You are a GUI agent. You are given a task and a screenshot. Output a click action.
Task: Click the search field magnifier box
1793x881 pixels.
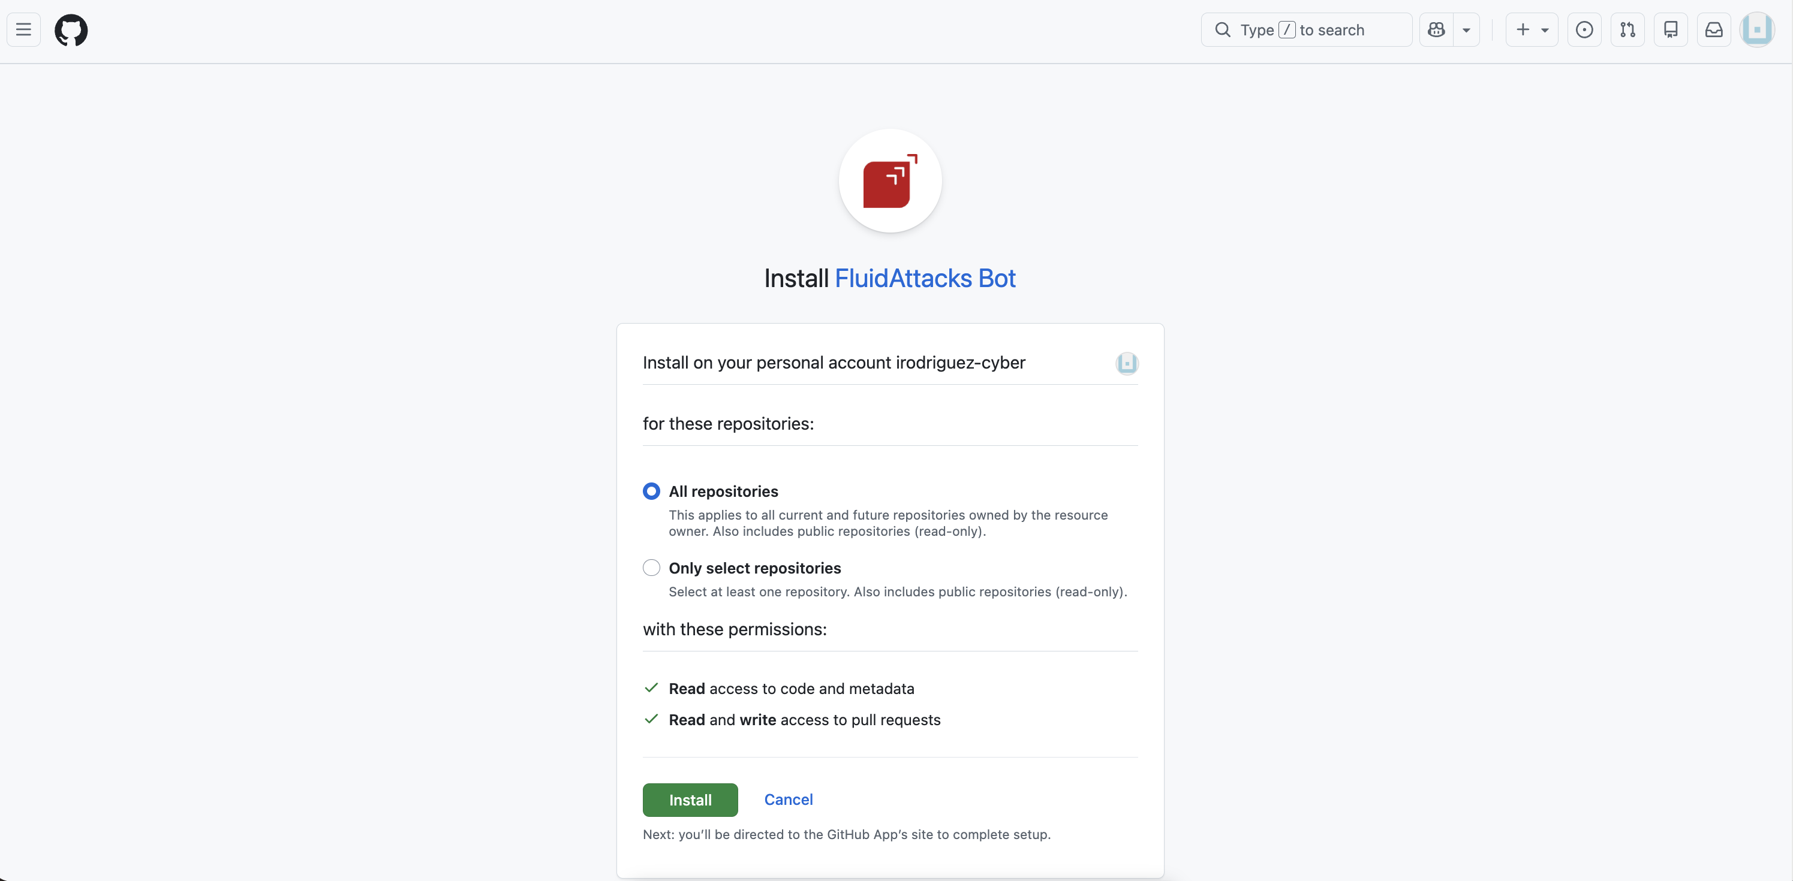pos(1306,30)
